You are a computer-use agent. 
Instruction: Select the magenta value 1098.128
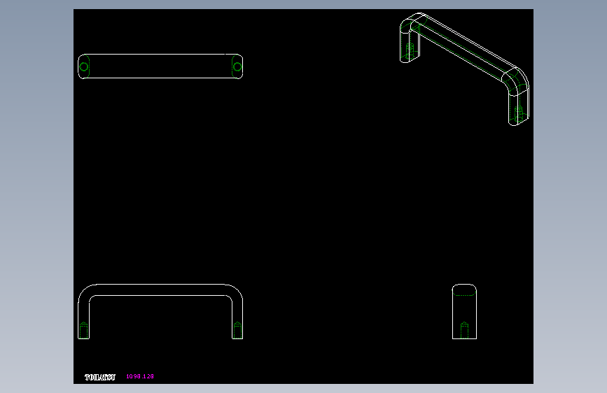pyautogui.click(x=140, y=376)
